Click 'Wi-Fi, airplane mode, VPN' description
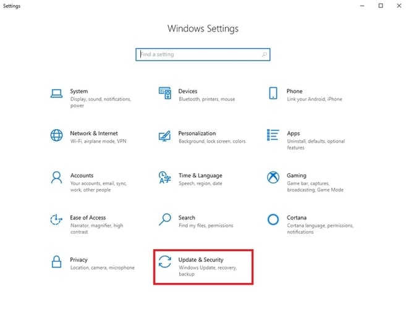406x309 pixels. pos(98,141)
